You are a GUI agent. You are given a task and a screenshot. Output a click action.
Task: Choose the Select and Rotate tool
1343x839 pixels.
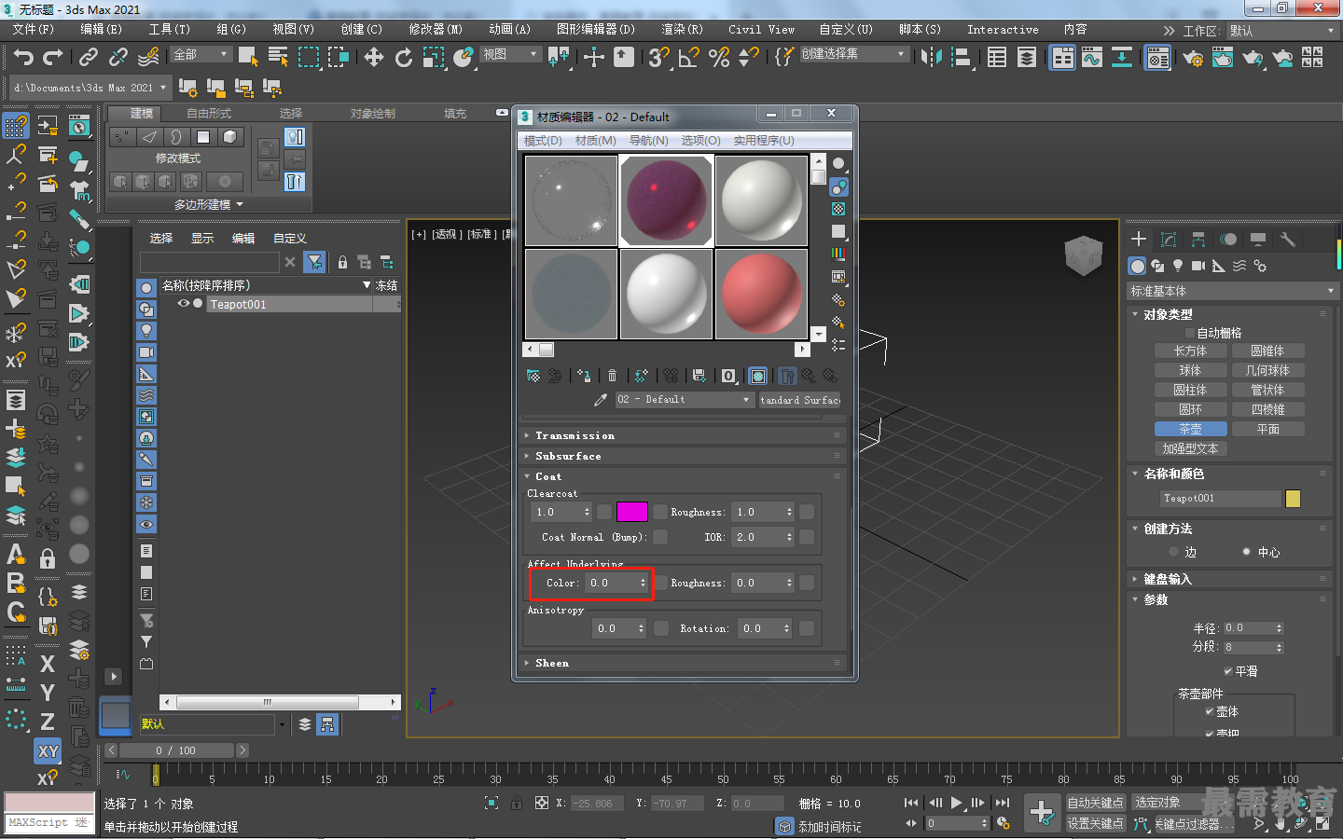(x=403, y=57)
